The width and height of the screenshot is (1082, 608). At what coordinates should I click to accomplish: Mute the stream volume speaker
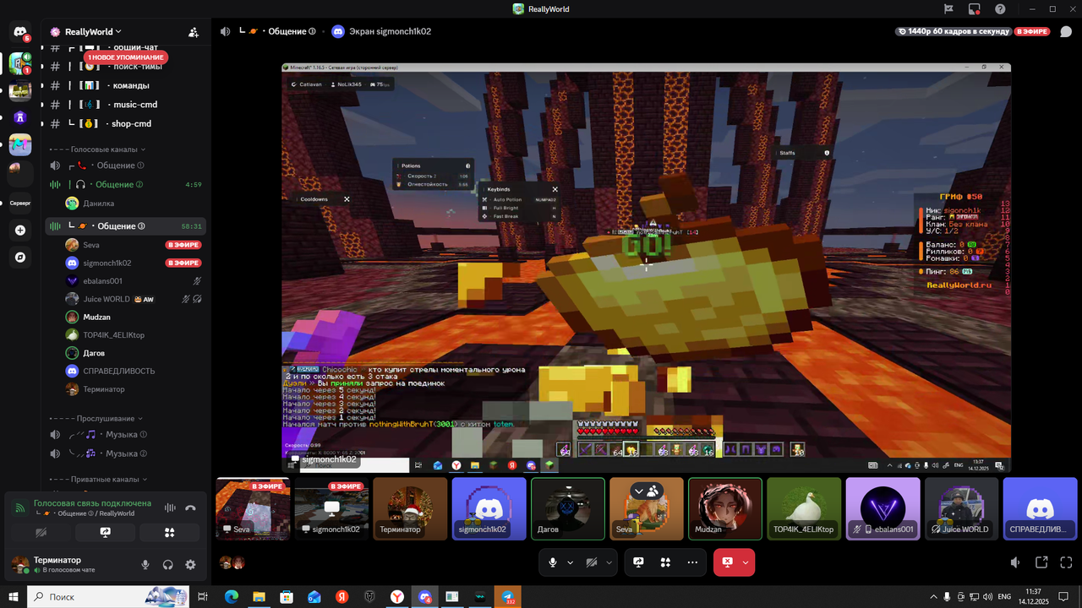[x=1016, y=562]
